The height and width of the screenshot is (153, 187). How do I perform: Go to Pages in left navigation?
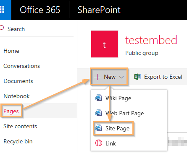(11, 111)
